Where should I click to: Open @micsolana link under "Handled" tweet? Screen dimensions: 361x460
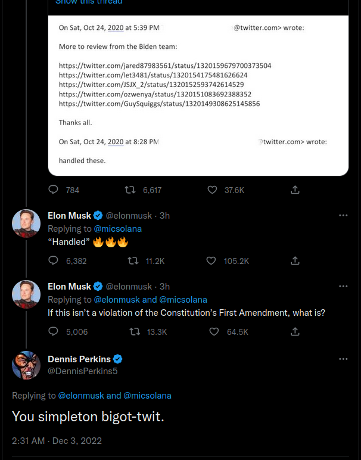pos(117,229)
